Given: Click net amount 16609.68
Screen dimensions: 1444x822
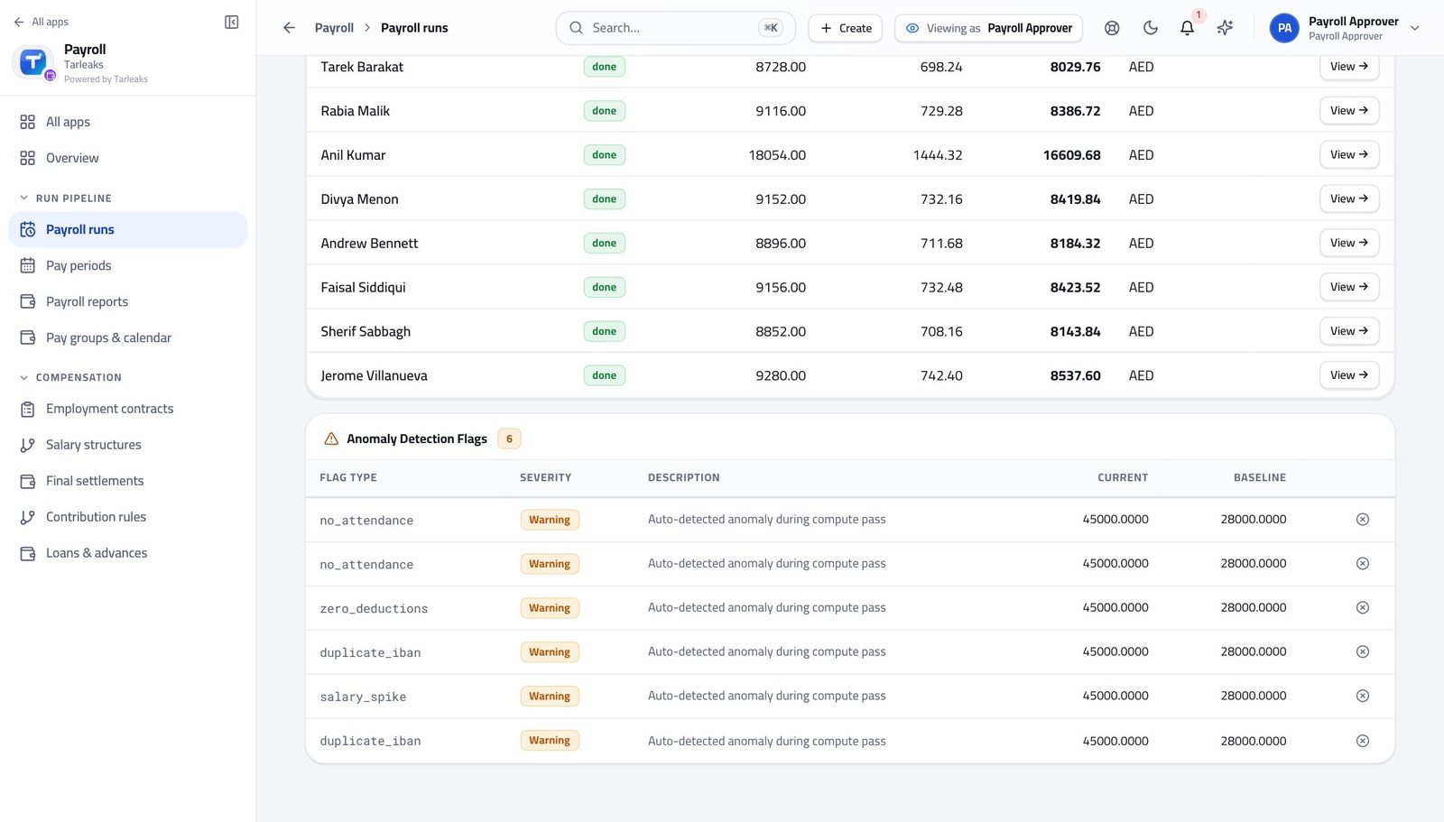Looking at the screenshot, I should [x=1071, y=155].
